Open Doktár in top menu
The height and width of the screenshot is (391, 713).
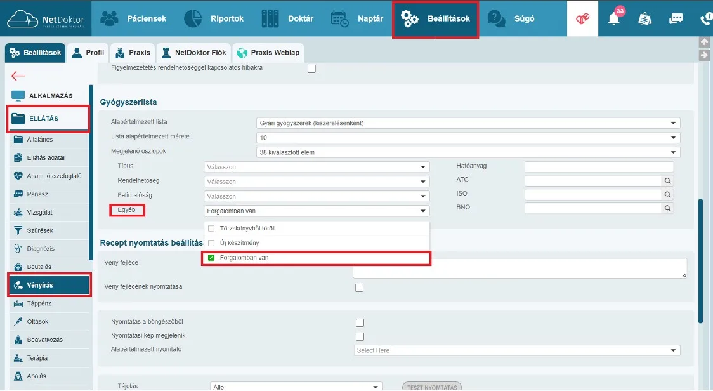coord(287,18)
